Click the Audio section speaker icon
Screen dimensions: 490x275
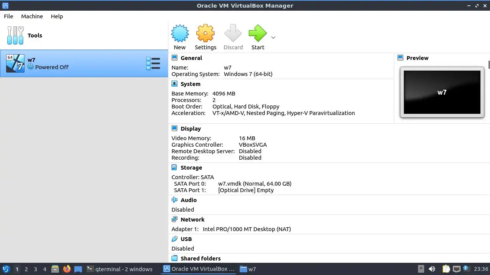tap(175, 200)
